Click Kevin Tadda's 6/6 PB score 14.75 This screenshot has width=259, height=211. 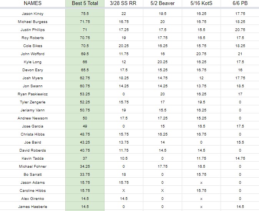(240, 159)
